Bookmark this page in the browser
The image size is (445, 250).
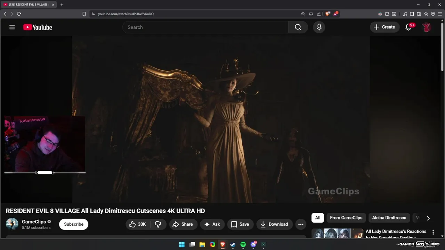84,14
